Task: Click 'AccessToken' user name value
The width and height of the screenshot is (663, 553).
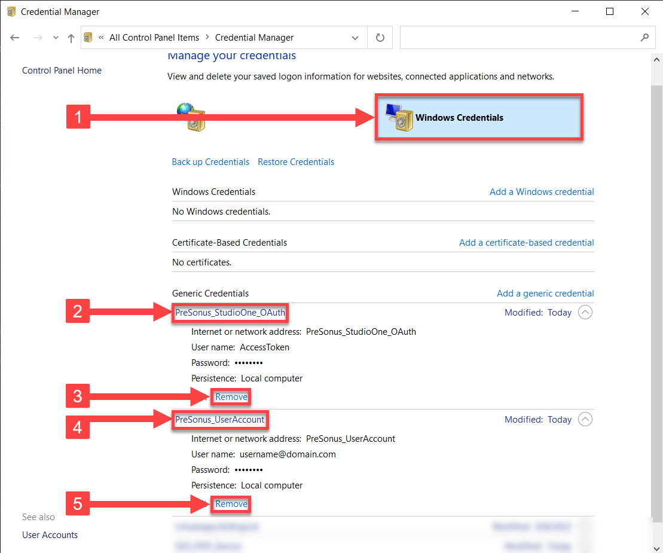Action: tap(264, 347)
